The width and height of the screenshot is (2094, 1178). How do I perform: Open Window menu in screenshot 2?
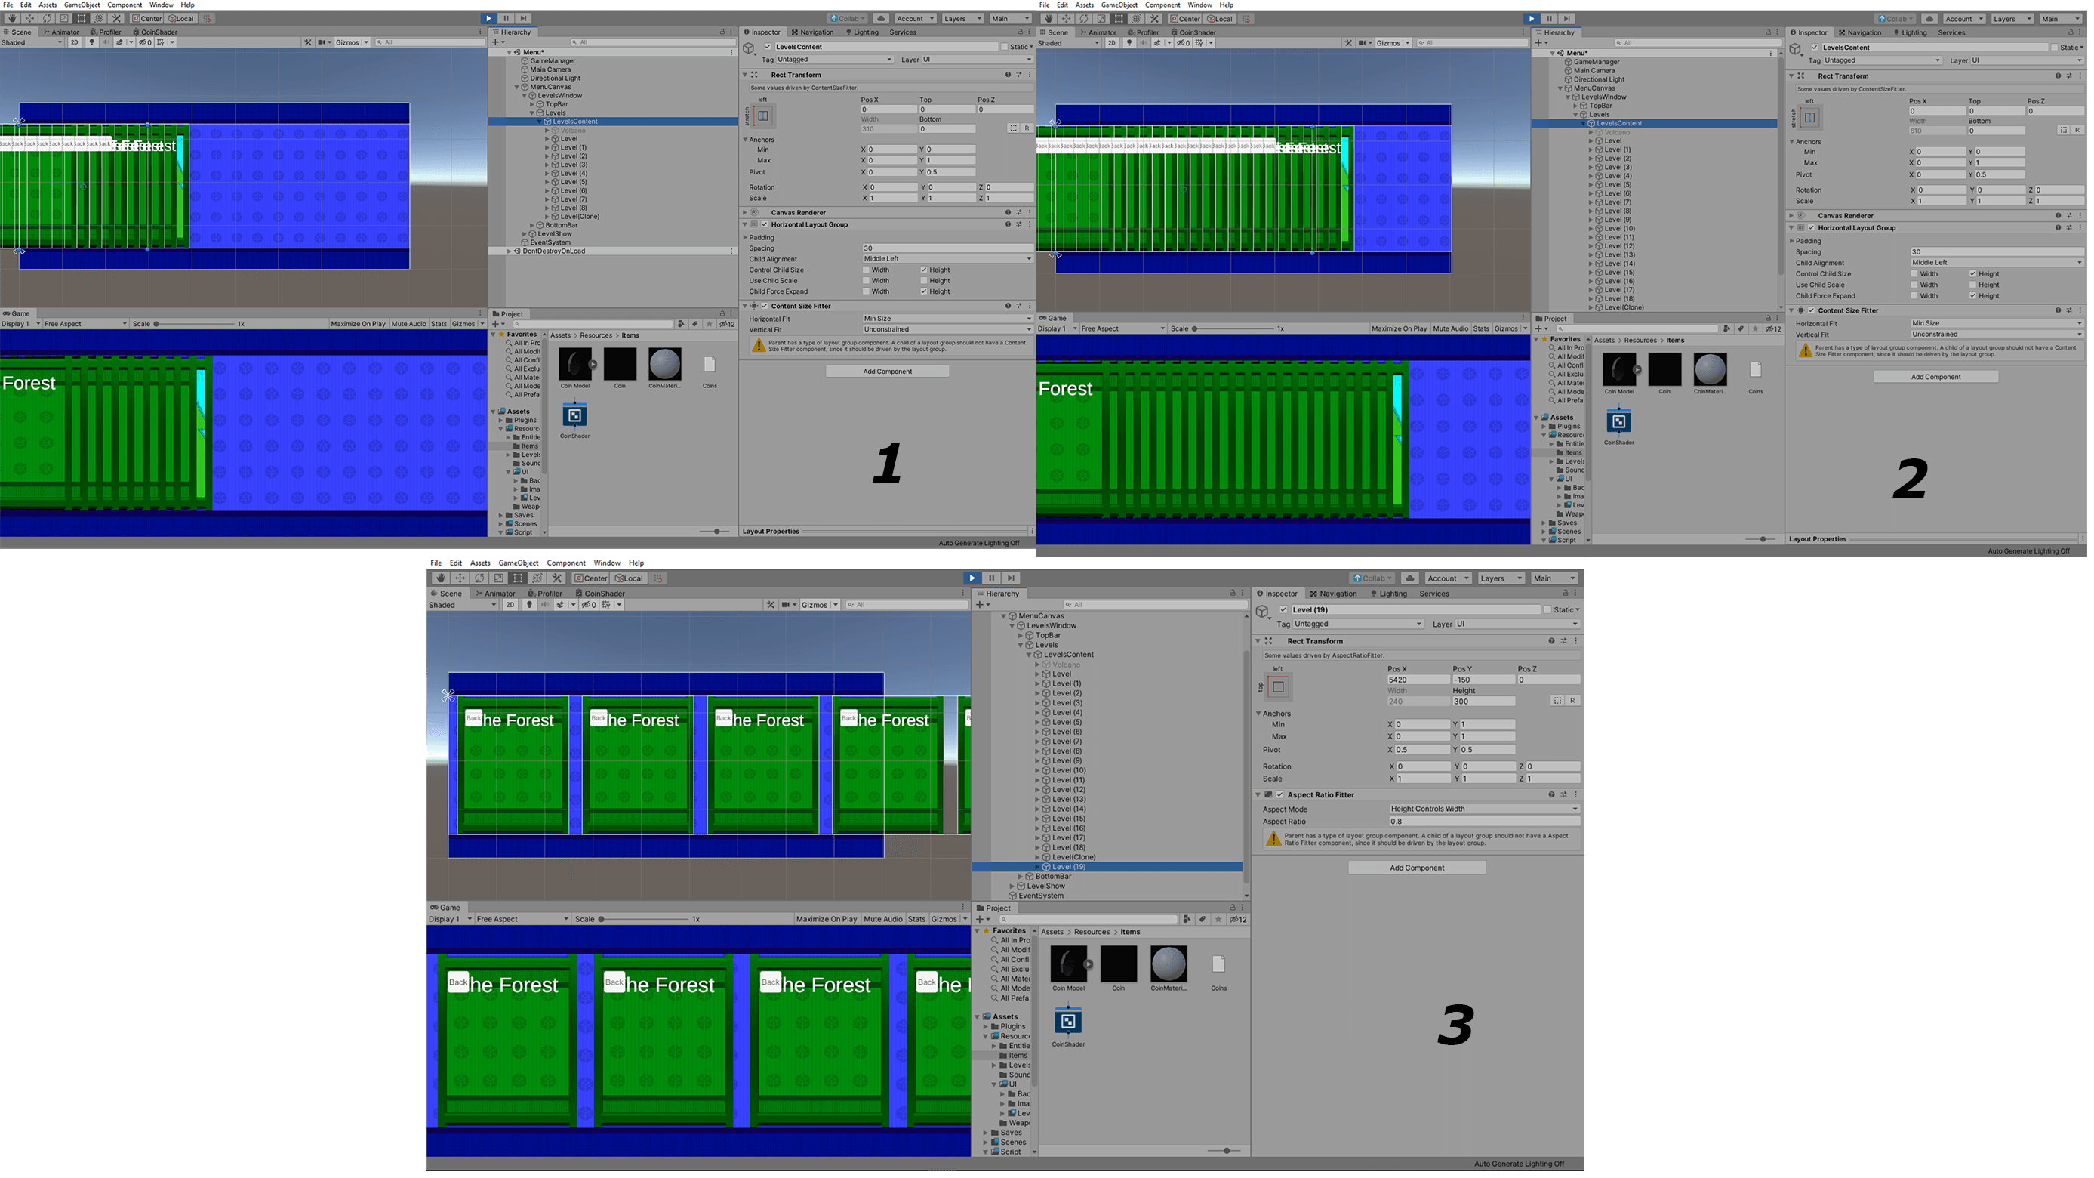tap(1199, 5)
